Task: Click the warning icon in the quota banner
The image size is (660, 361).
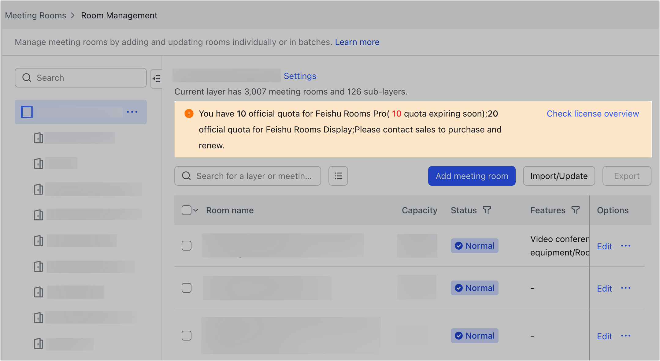Action: point(189,114)
